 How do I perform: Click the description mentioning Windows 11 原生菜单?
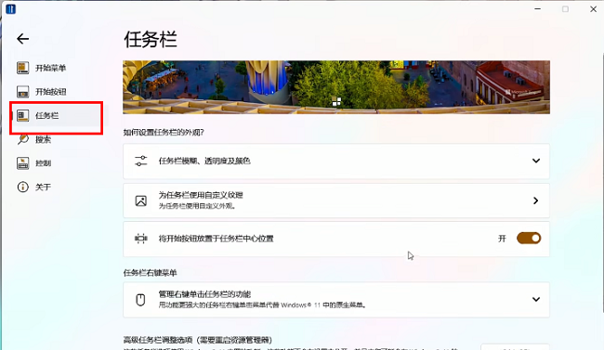tap(262, 305)
